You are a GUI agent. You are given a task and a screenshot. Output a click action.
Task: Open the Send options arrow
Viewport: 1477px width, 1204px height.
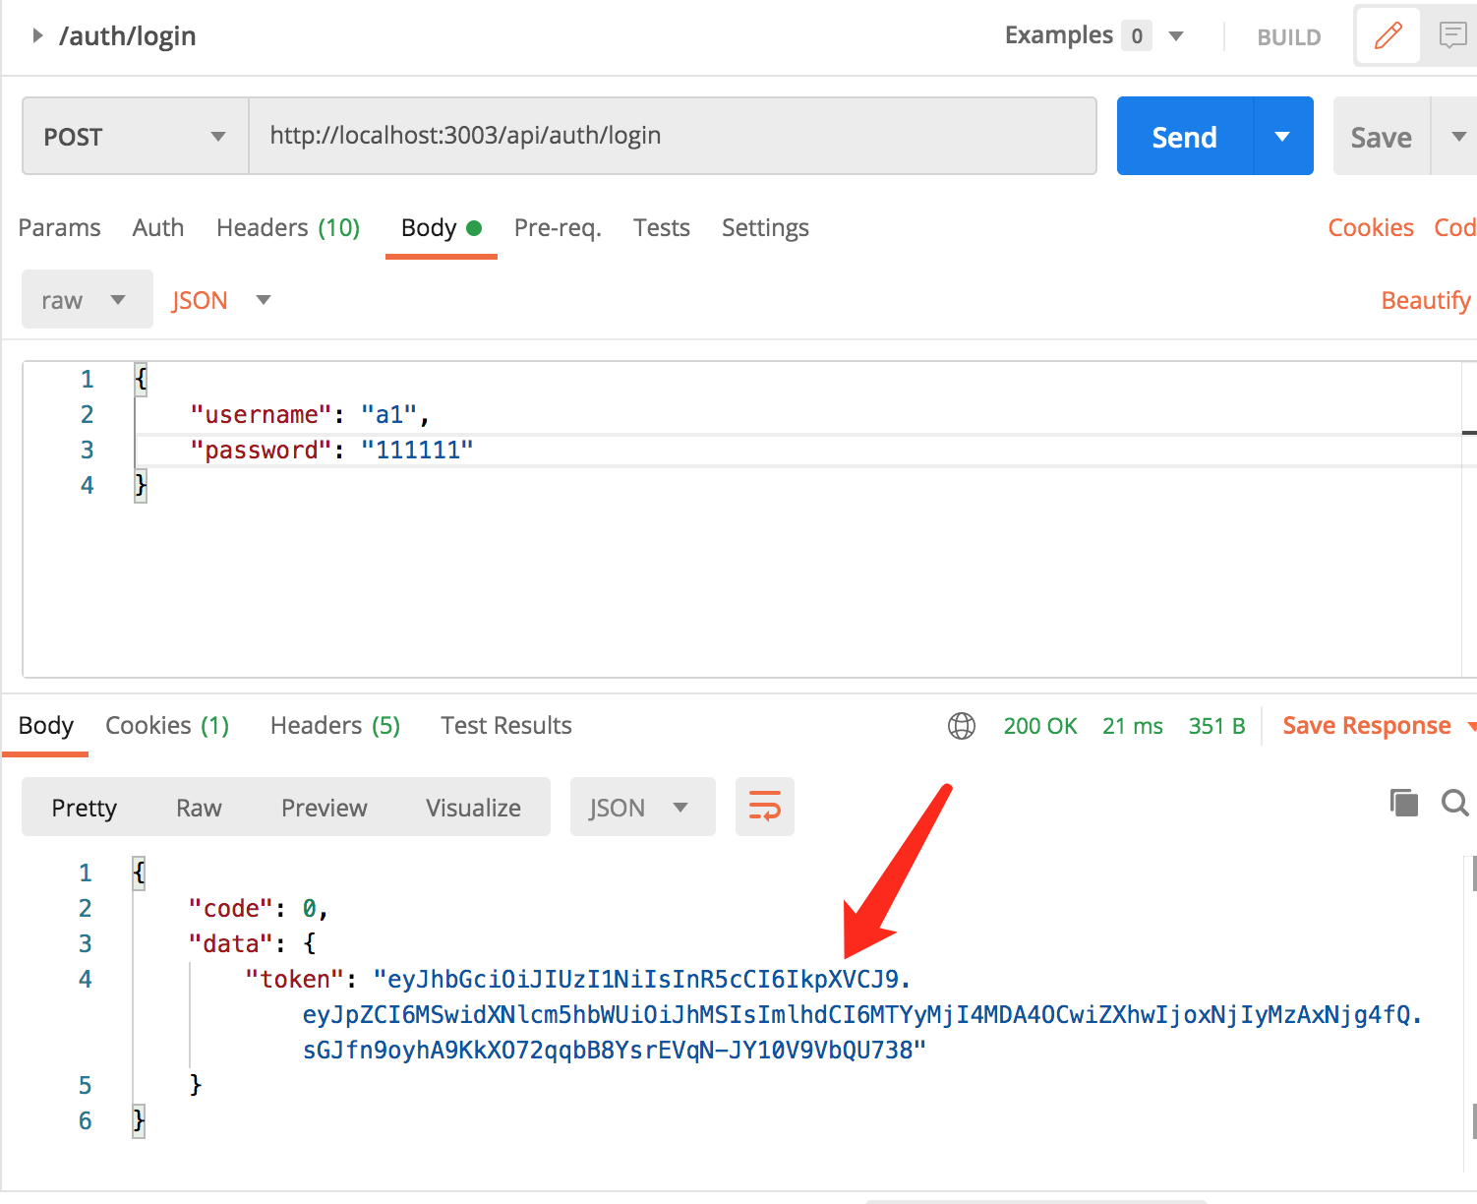1282,136
